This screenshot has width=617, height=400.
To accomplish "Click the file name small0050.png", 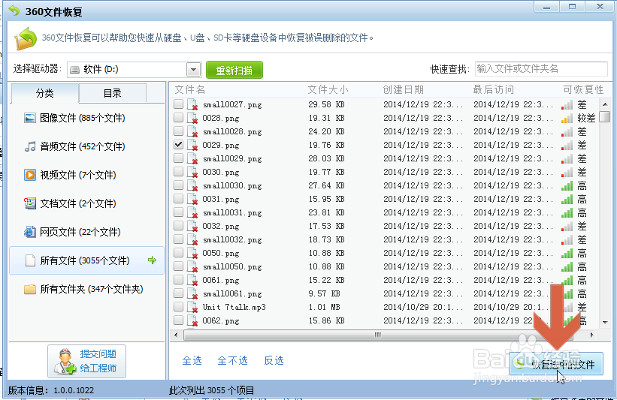I will click(x=232, y=267).
